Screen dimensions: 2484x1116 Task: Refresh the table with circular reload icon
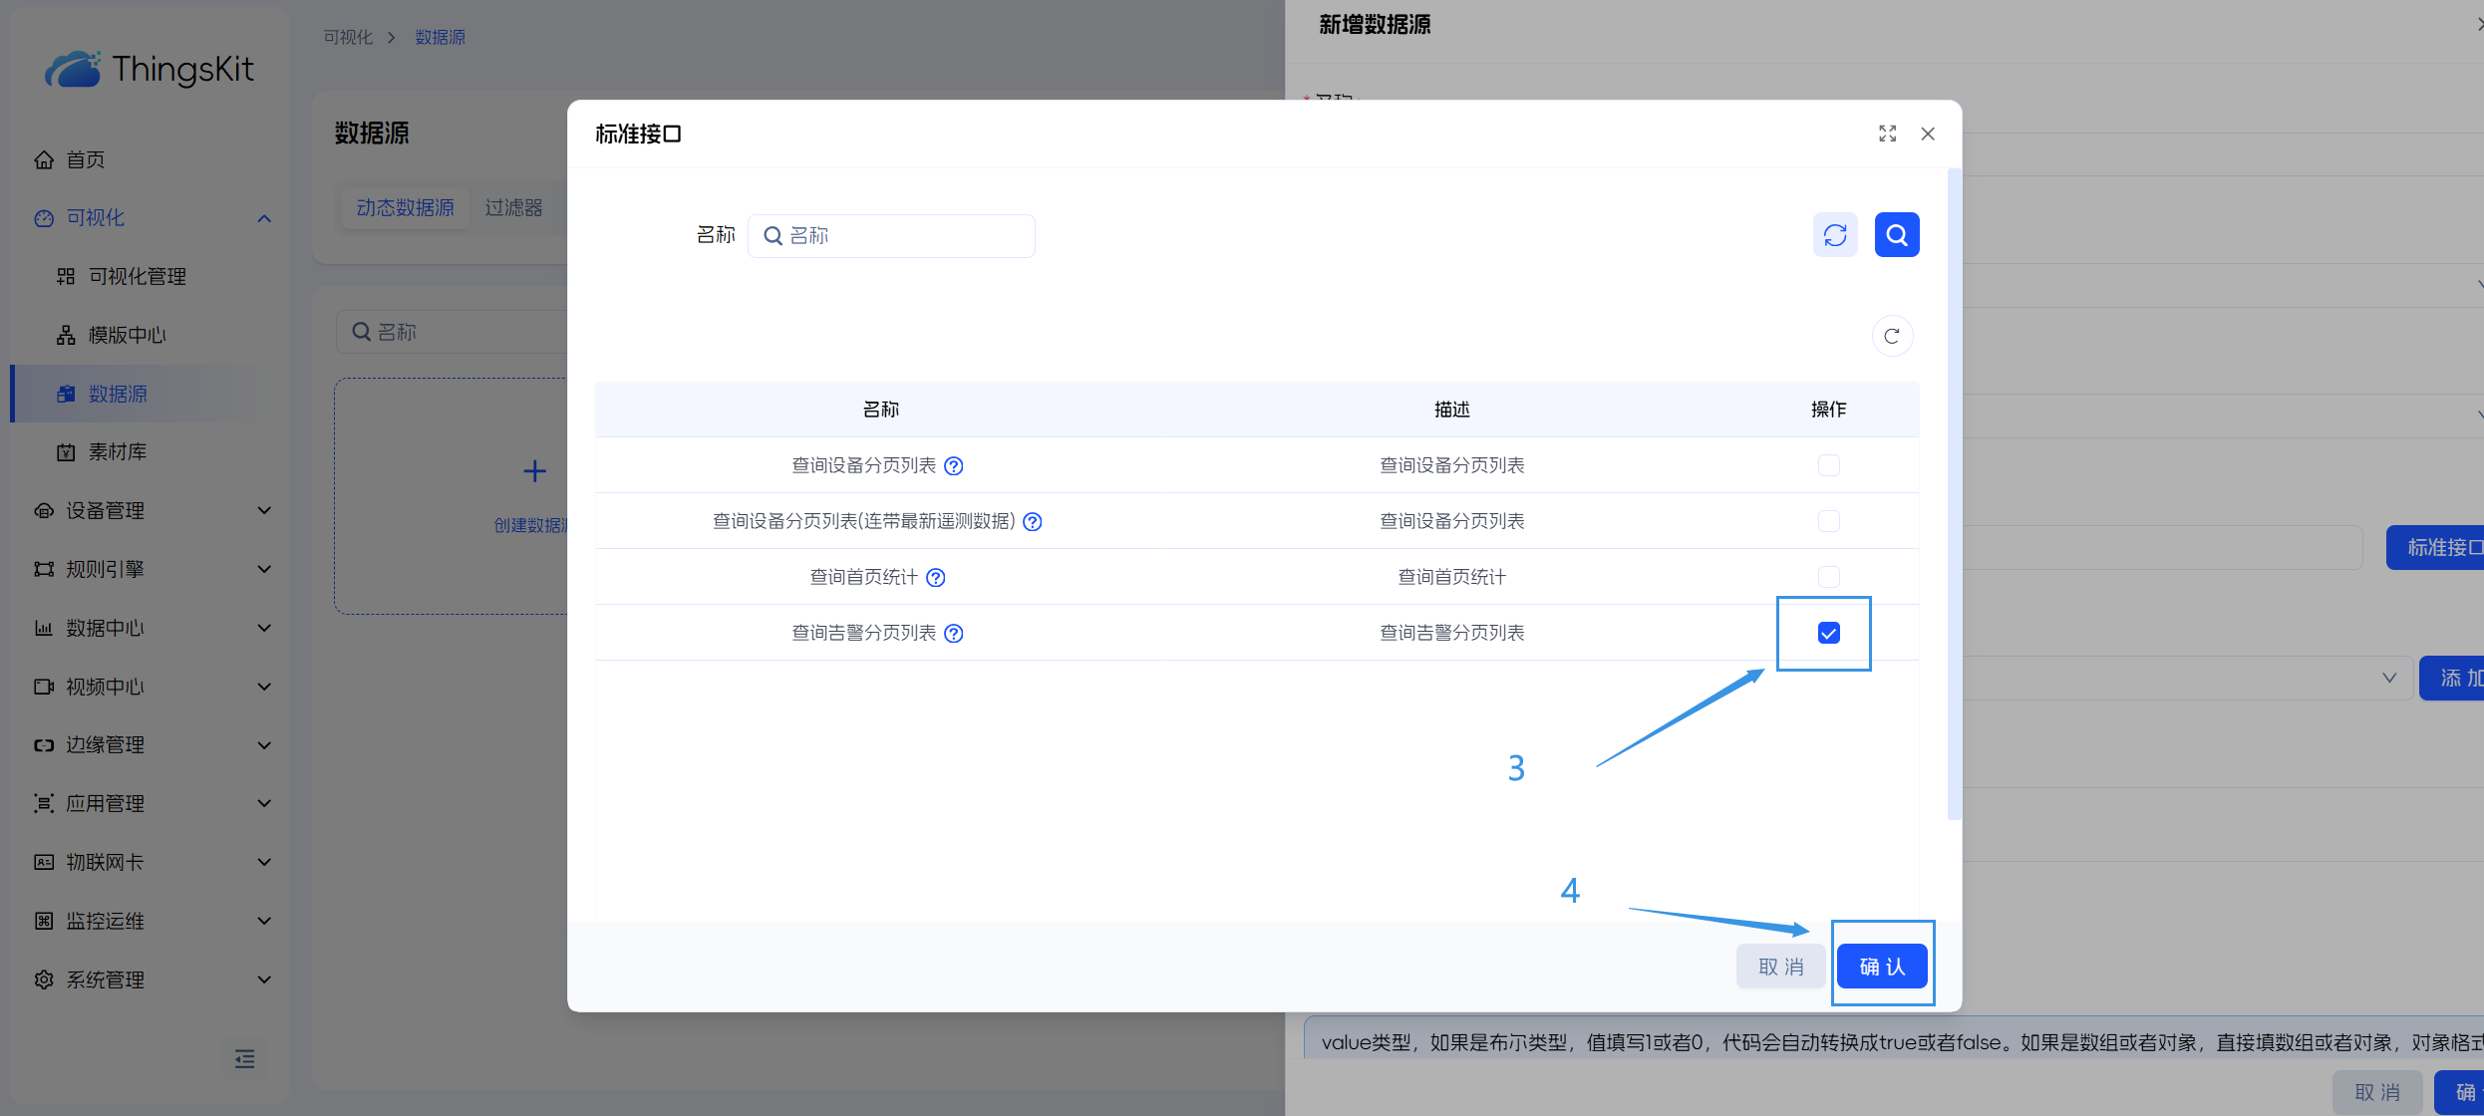click(x=1892, y=336)
